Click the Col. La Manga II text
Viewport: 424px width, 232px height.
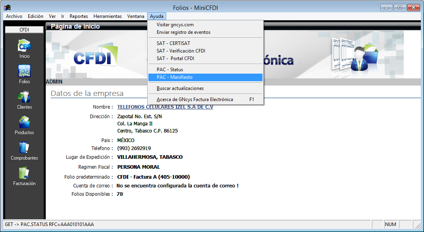135,124
